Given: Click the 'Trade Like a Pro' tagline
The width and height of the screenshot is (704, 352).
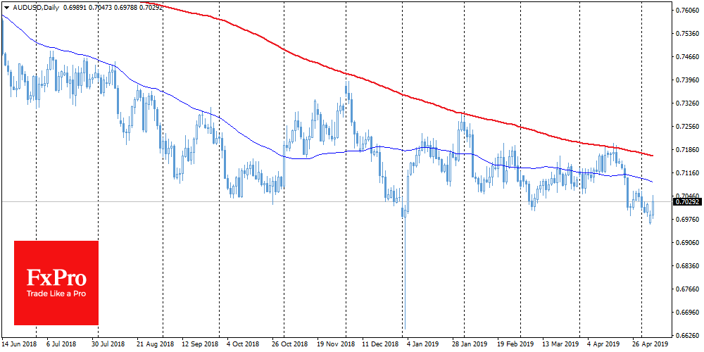Looking at the screenshot, I should [x=56, y=293].
